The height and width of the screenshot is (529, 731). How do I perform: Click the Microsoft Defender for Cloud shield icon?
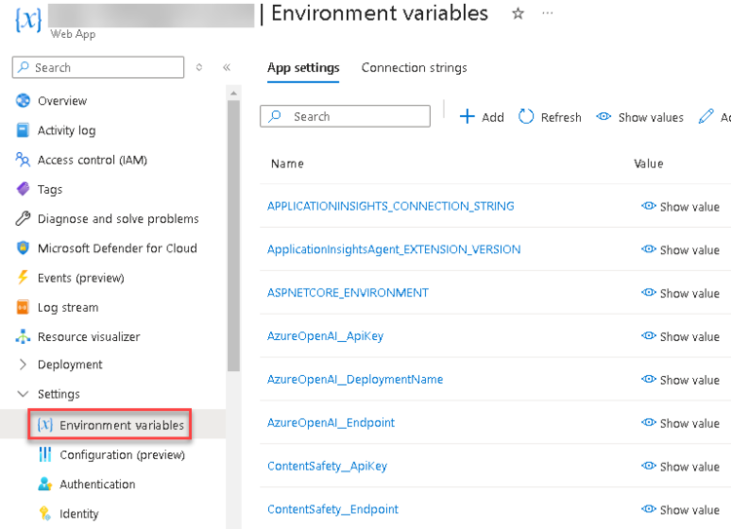point(22,247)
